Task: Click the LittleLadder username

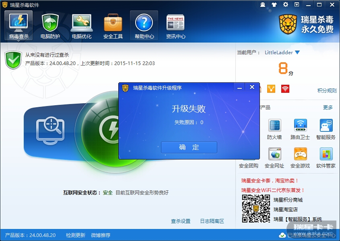Action: point(278,52)
